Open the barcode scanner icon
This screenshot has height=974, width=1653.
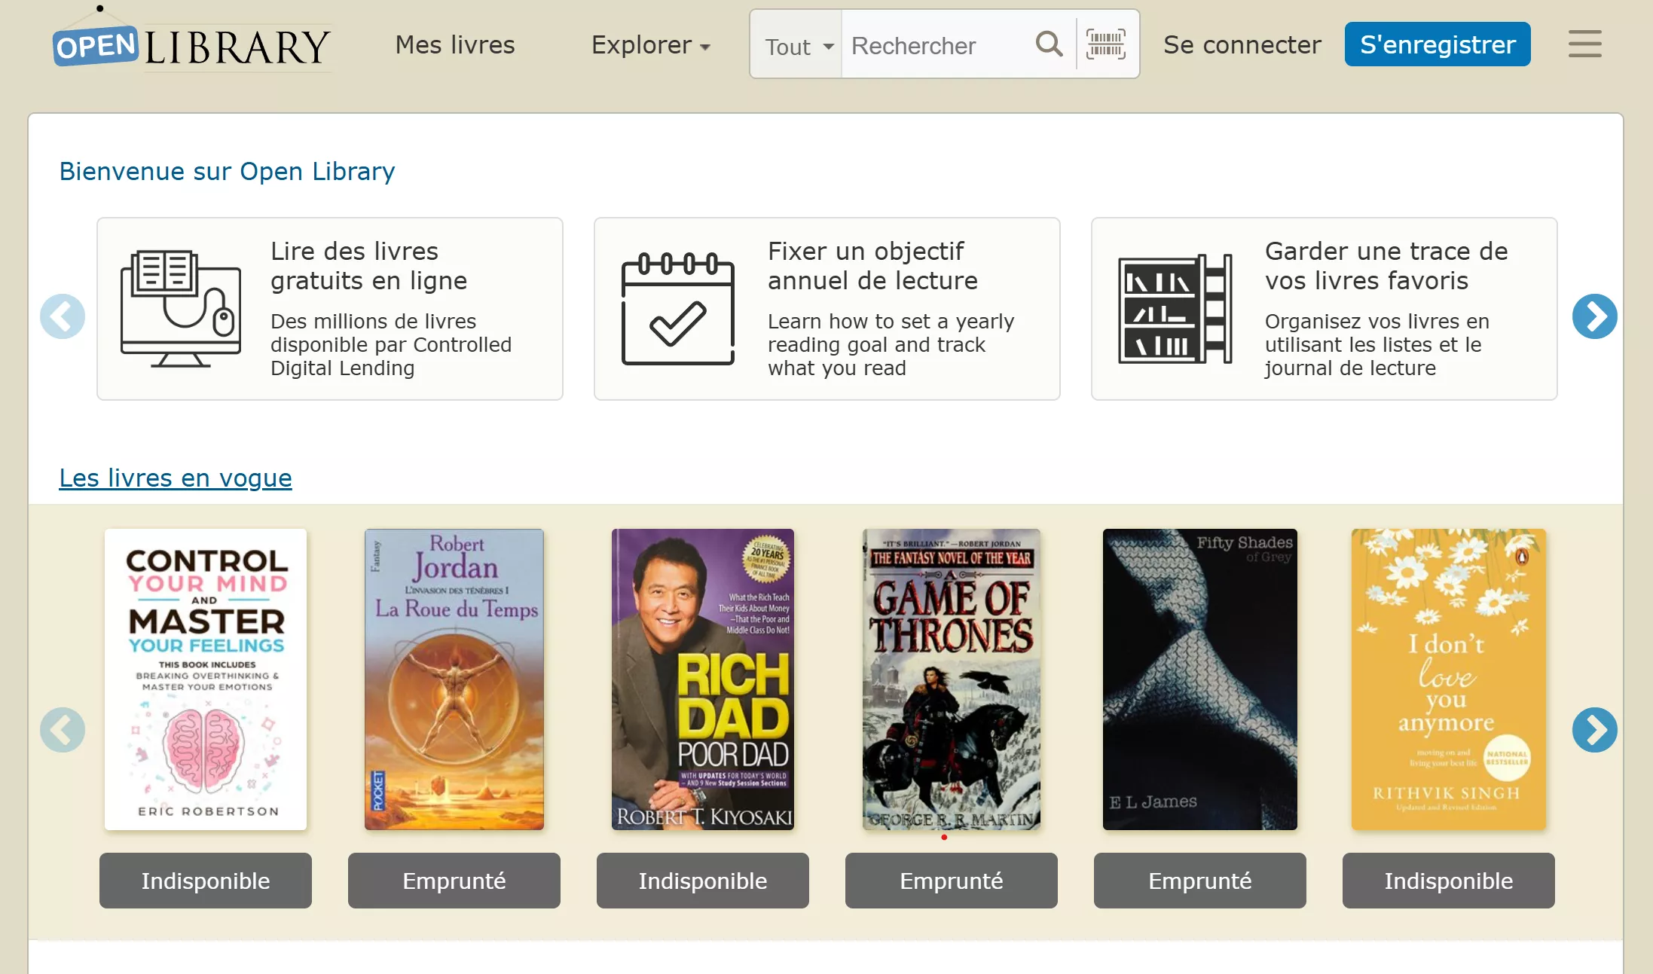1105,44
